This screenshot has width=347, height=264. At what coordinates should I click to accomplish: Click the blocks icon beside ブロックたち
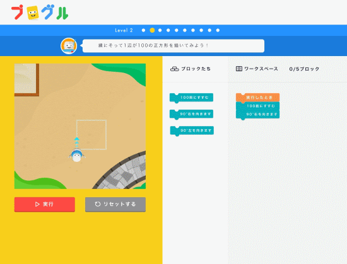(x=174, y=69)
